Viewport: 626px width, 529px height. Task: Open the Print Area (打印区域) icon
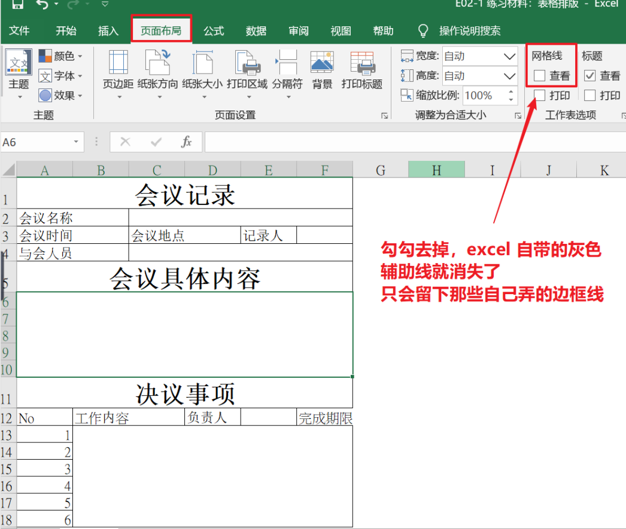(x=248, y=63)
